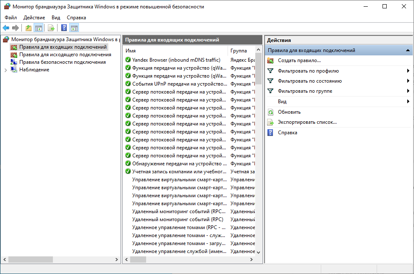Select Удаленное управление томами (RPC - ... rule

[x=179, y=227]
